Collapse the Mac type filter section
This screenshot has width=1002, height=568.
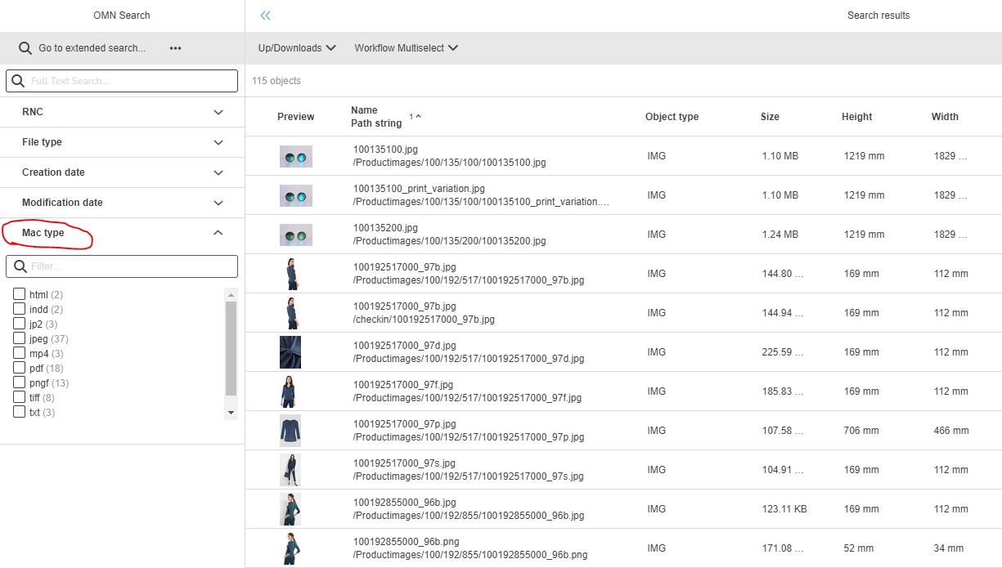tap(218, 233)
